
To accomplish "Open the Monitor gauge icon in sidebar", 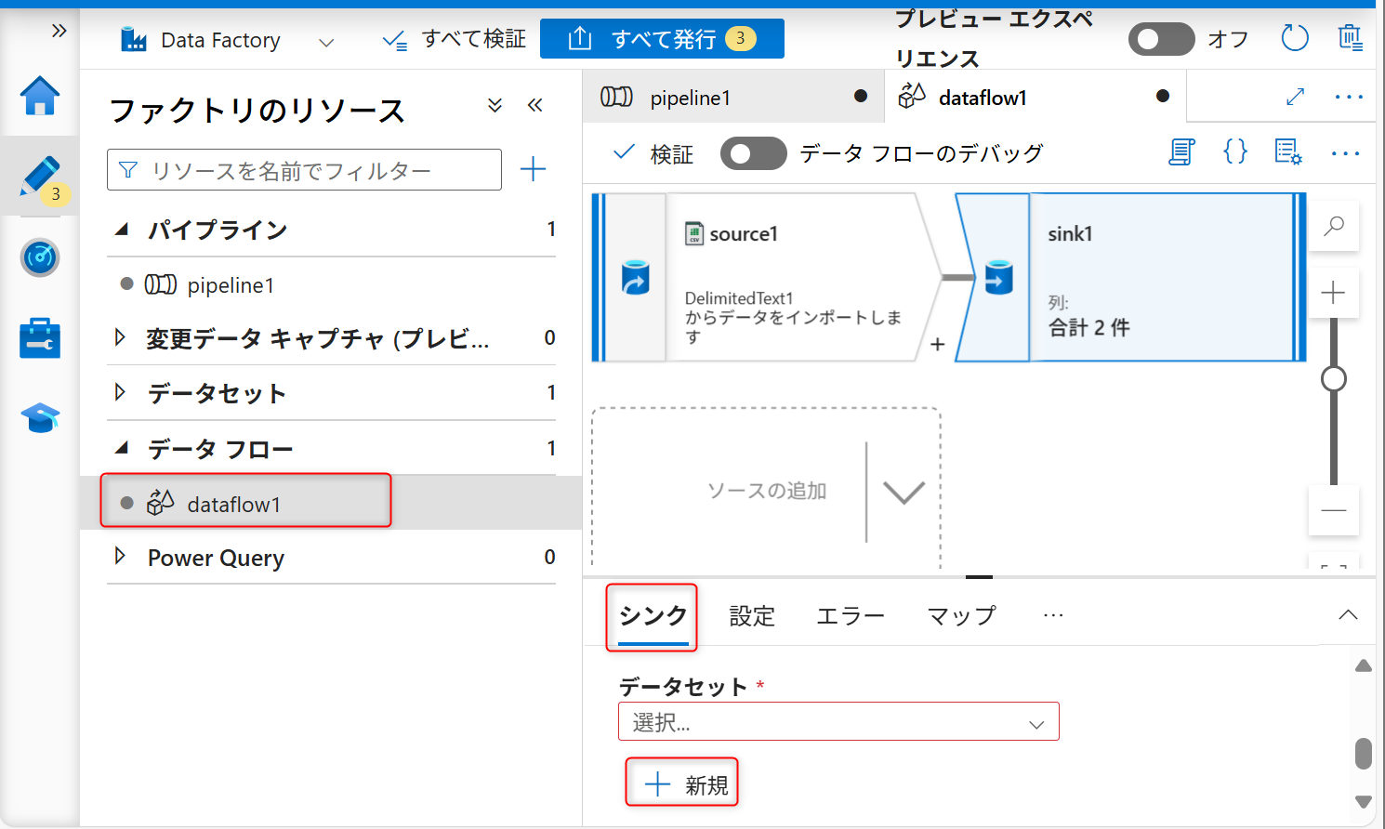I will [x=40, y=257].
